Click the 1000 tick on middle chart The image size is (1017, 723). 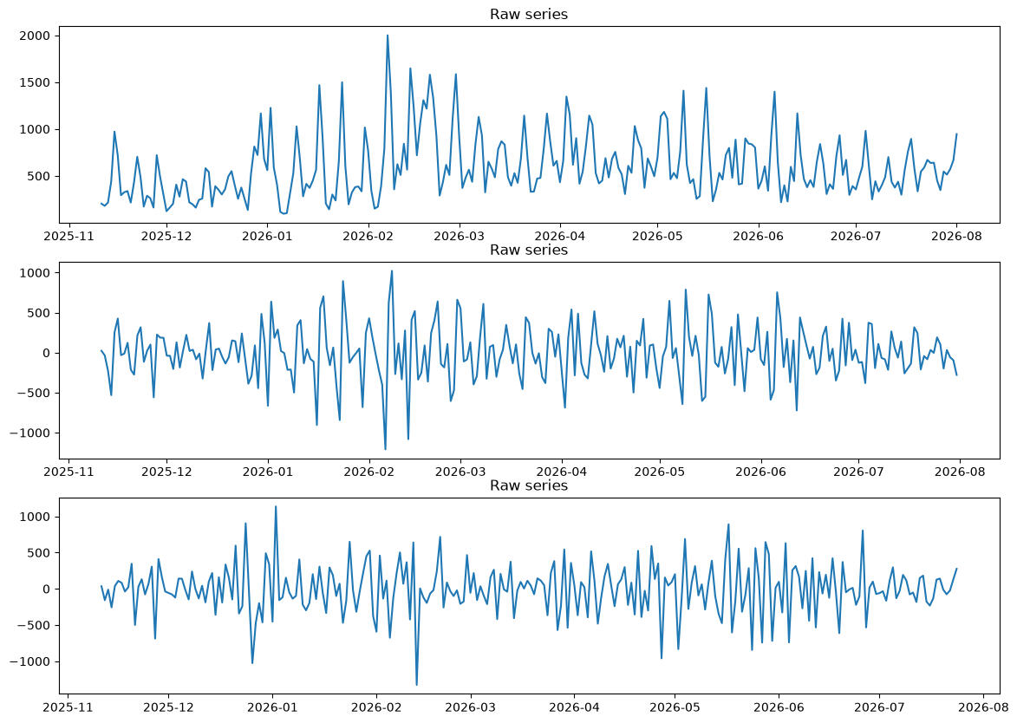click(x=35, y=273)
